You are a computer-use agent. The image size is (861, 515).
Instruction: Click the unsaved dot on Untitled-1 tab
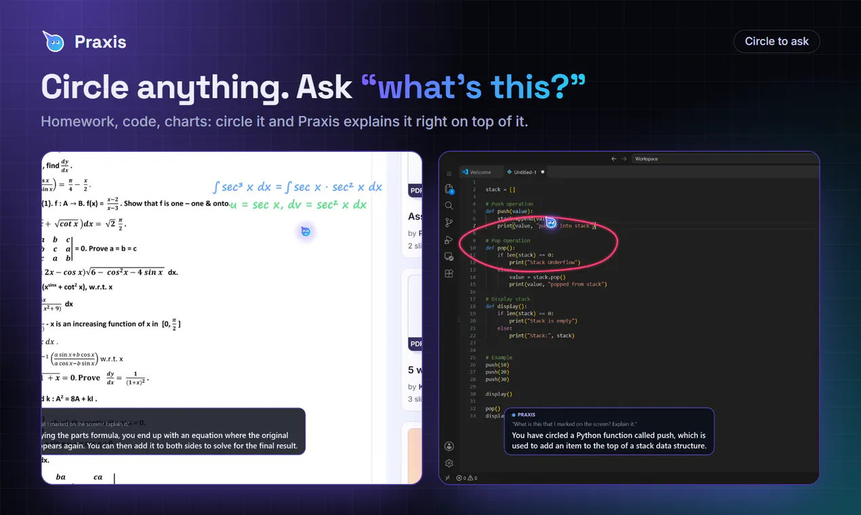tap(542, 172)
